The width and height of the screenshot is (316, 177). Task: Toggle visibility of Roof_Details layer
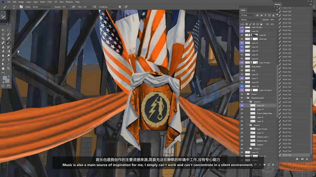[x=242, y=66]
